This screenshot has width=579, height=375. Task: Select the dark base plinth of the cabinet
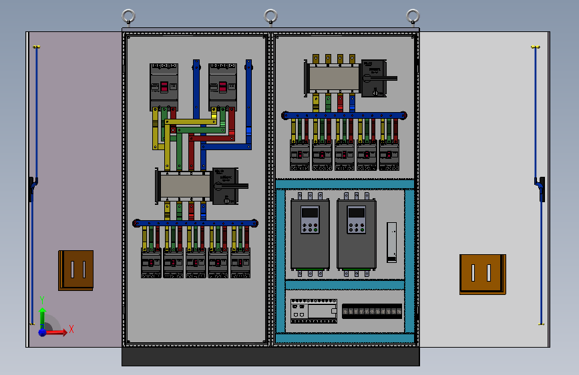click(270, 356)
